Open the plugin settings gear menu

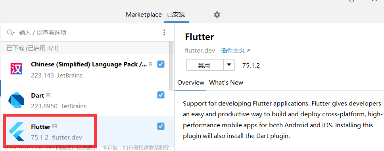(217, 15)
